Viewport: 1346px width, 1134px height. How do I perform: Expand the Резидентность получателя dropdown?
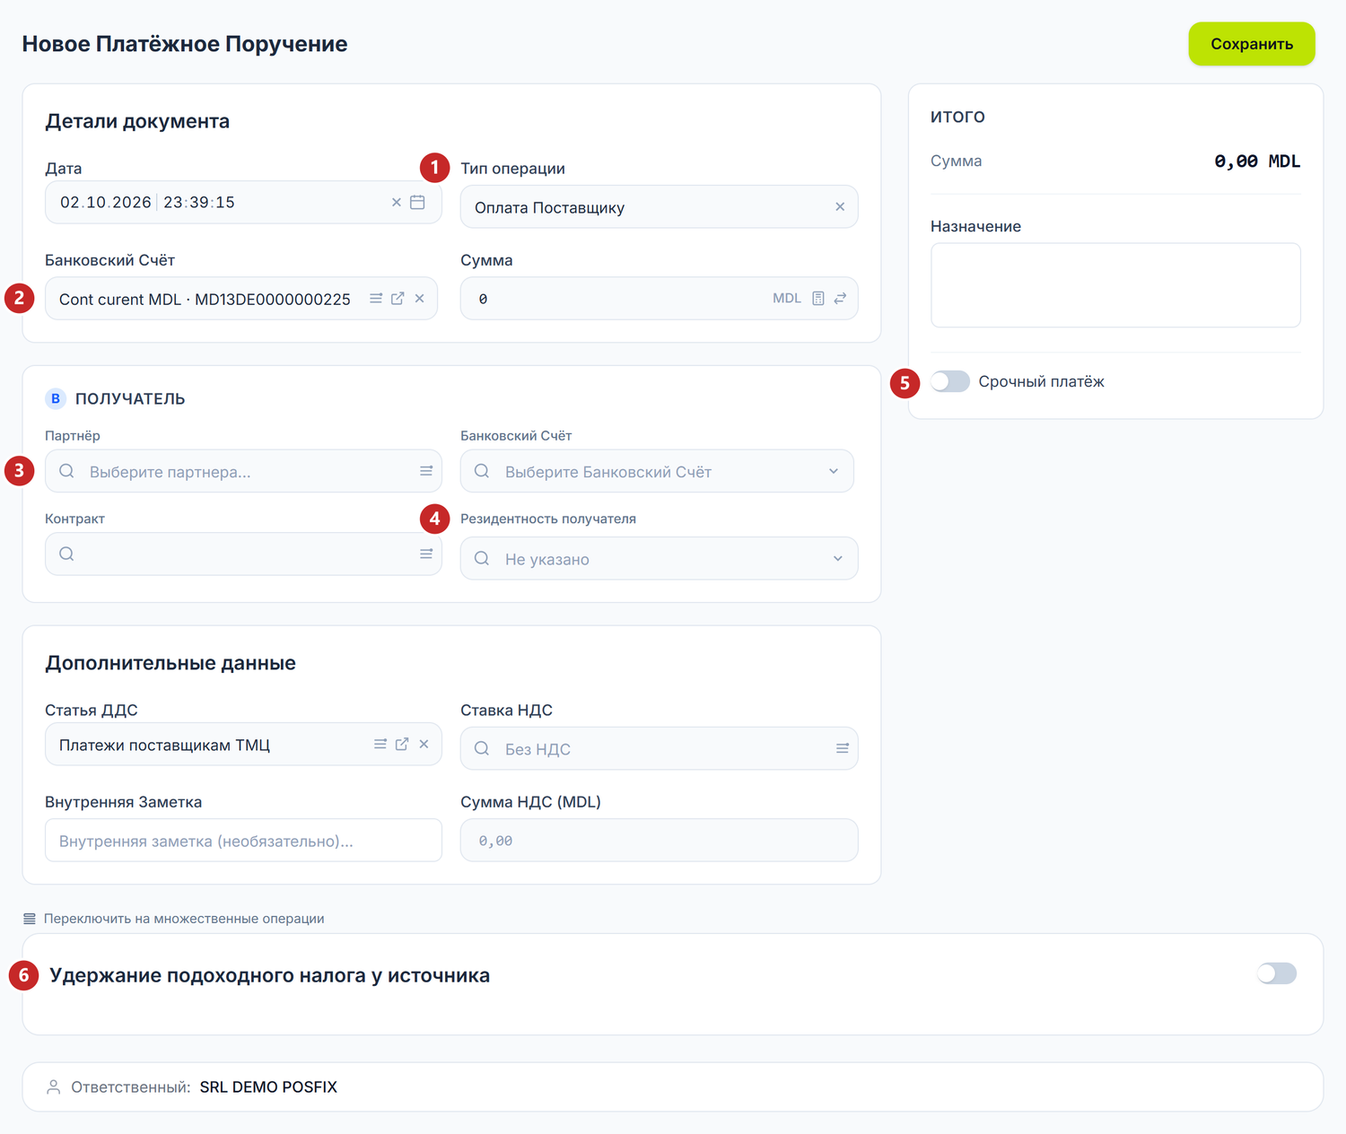click(838, 559)
